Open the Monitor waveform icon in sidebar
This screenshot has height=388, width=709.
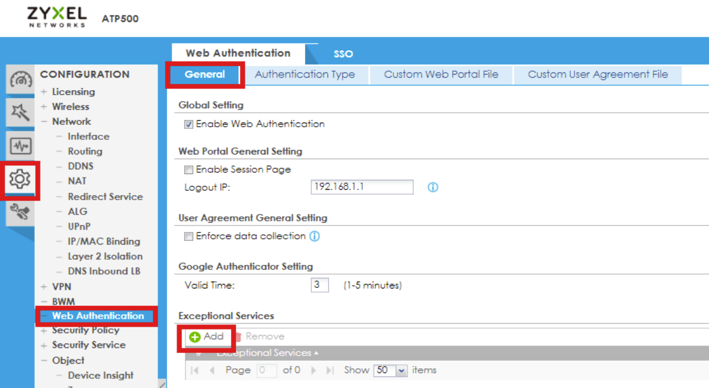point(21,146)
